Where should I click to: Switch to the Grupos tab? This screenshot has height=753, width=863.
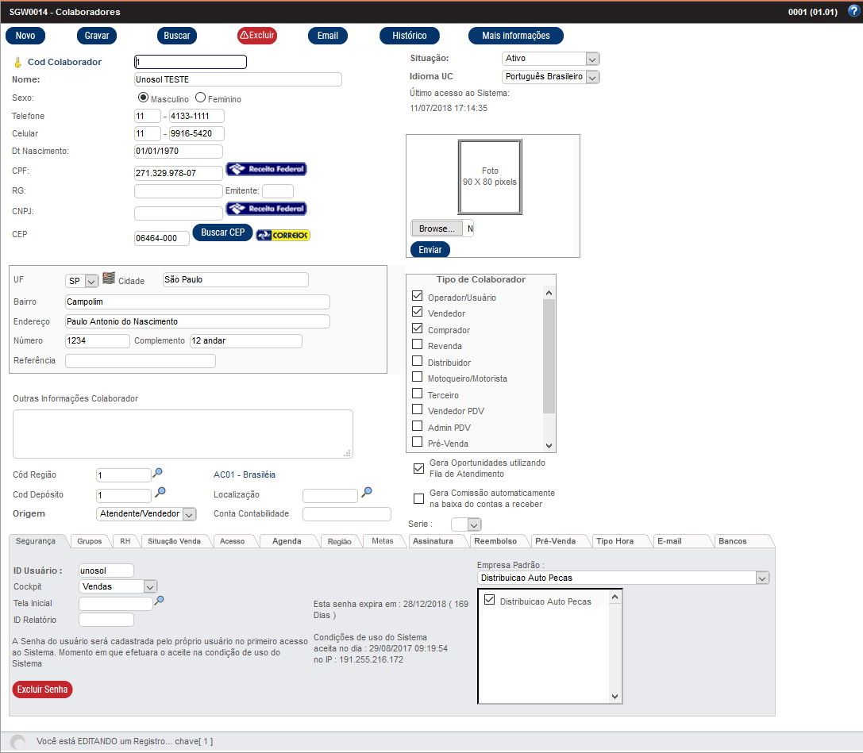point(90,541)
